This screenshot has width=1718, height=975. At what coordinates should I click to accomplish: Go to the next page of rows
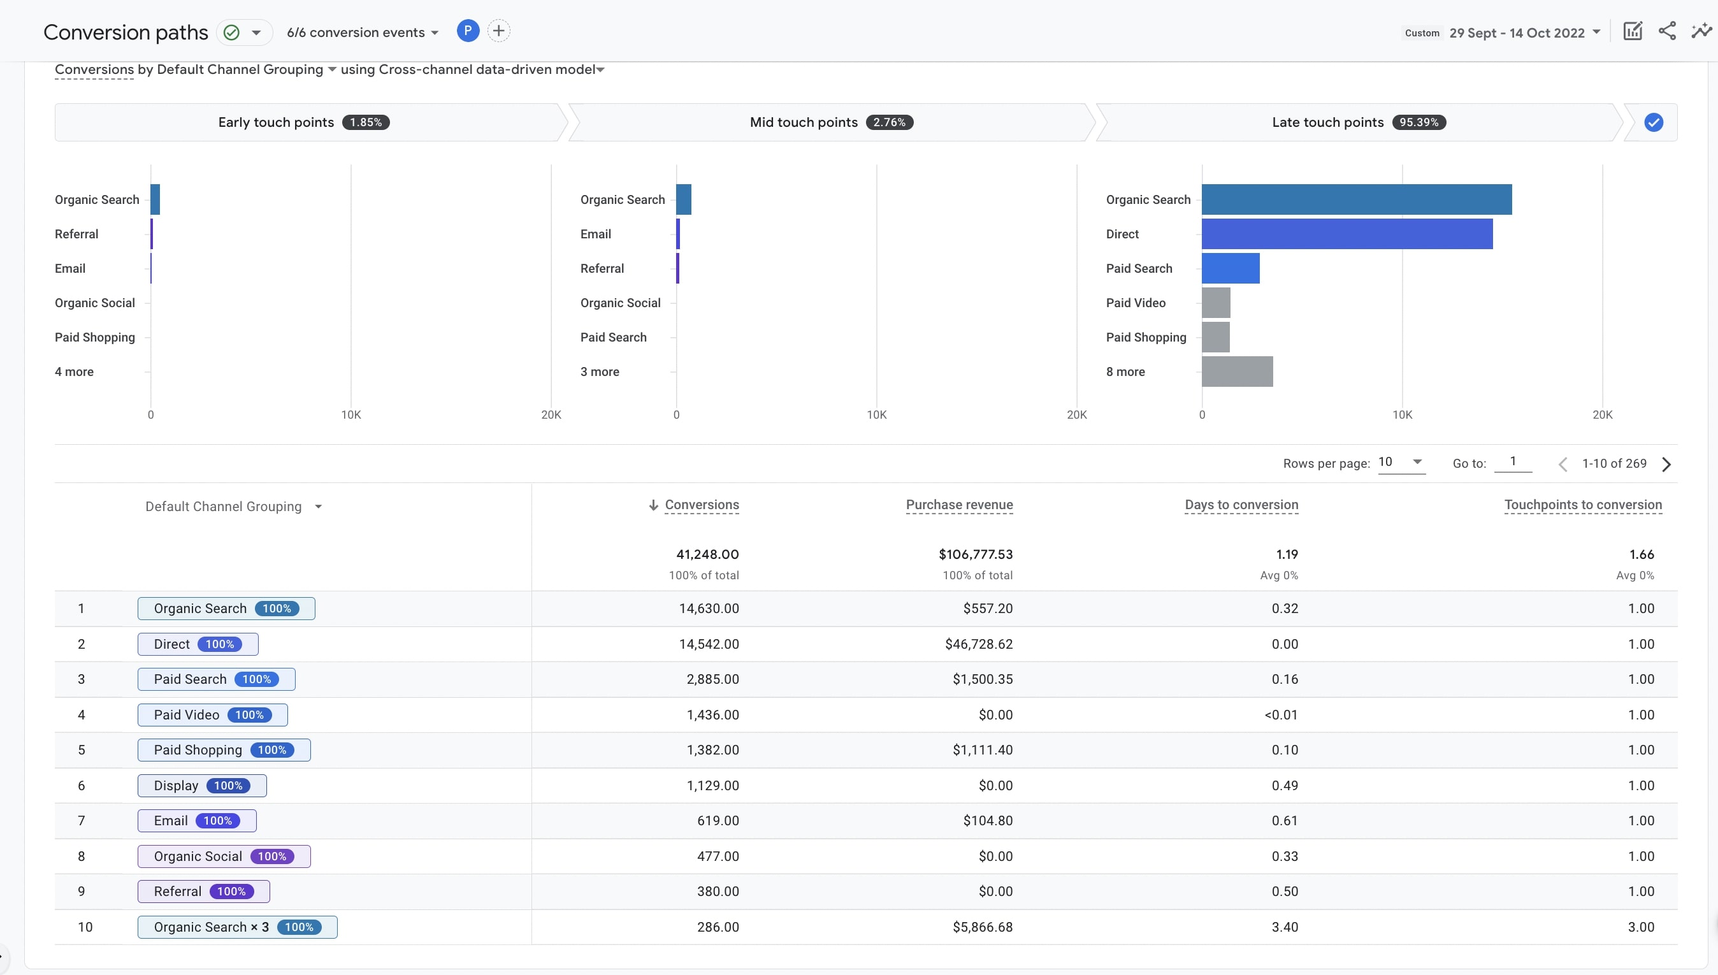[x=1666, y=464]
